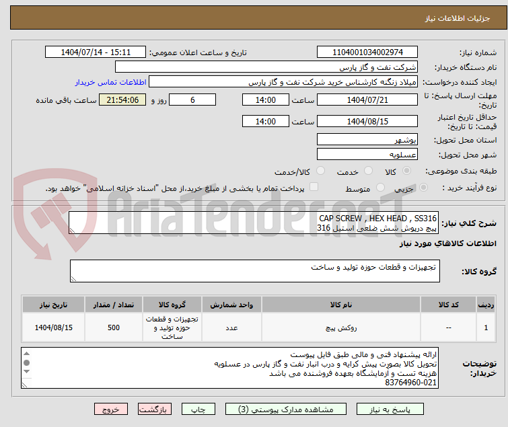Click the resize grip of description text area
Viewport: 508px width, 427px height.
coord(72,231)
